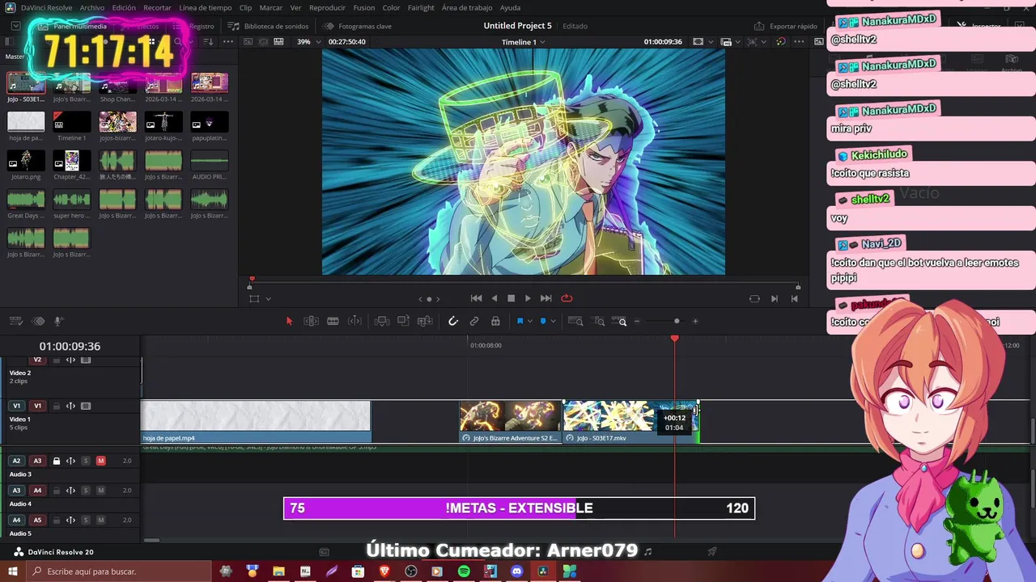The image size is (1036, 582).
Task: Open viewer transform overlay dropdown arrow
Action: point(268,299)
